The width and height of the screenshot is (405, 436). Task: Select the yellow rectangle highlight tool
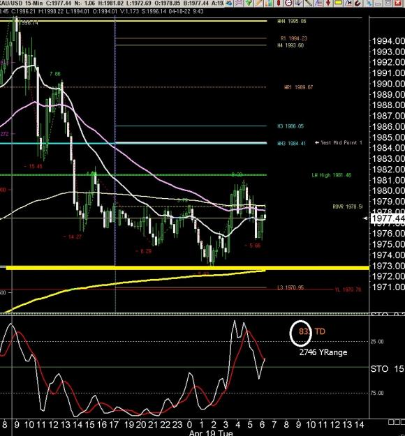coord(338,3)
